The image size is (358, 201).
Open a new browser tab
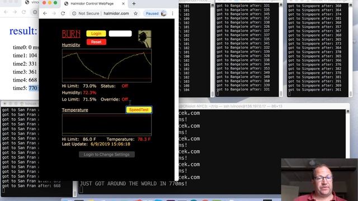[x=134, y=4]
